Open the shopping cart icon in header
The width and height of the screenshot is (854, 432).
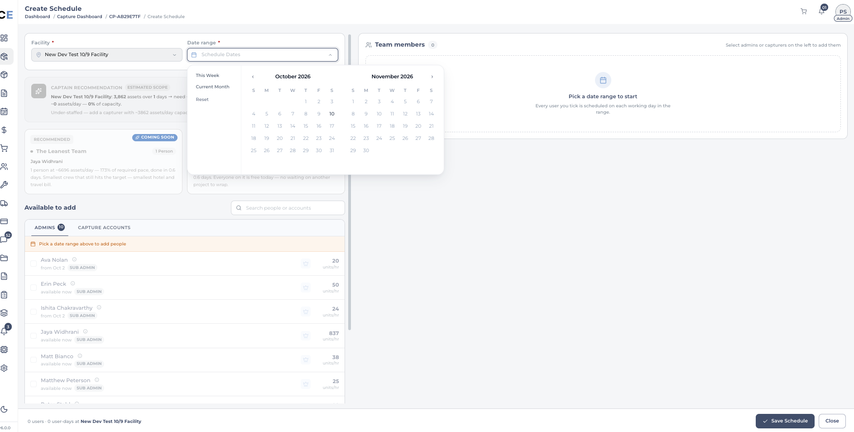point(804,11)
